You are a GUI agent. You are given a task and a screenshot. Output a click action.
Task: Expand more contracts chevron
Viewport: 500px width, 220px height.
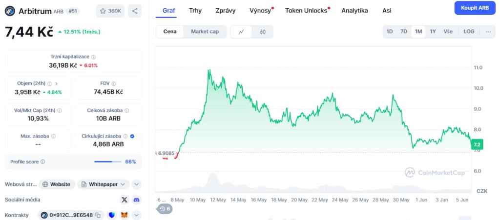click(137, 215)
